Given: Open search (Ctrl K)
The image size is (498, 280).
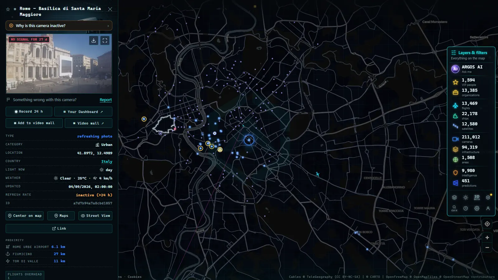Looking at the screenshot, I should (454, 208).
